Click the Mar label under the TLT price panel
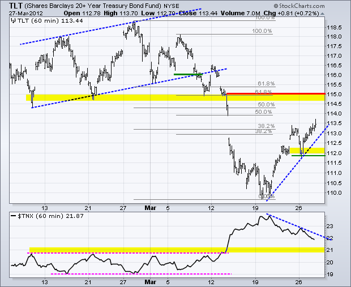Viewport: 351px width, 287px height. pos(151,208)
